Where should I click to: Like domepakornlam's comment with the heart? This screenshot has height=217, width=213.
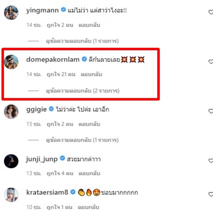click(211, 62)
